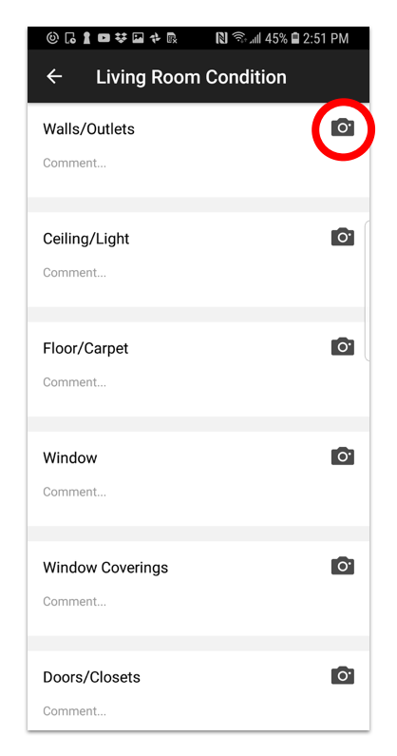Tap the Wi-Fi status icon
397x756 pixels.
pyautogui.click(x=238, y=38)
